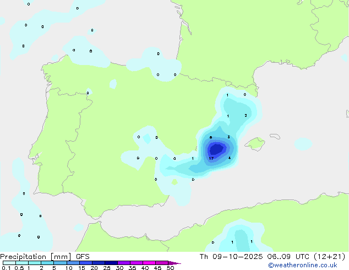The width and height of the screenshot is (349, 270).
Task: Select the 15–20 mm legend color swatch
Action: [x=86, y=263]
